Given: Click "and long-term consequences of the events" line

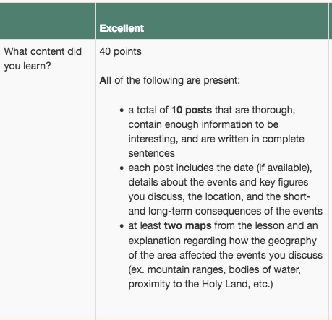Looking at the screenshot, I should pyautogui.click(x=226, y=211).
